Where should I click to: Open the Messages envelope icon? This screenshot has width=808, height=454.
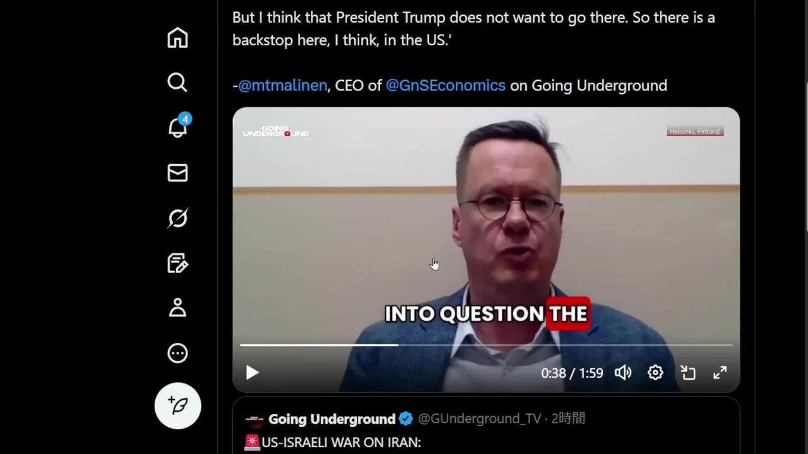pos(177,173)
